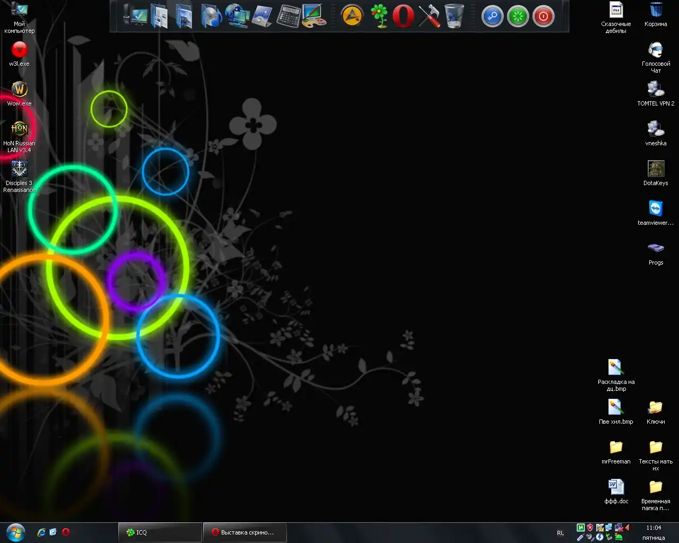
Task: Open the Opera browser from the top dock
Action: (x=403, y=16)
